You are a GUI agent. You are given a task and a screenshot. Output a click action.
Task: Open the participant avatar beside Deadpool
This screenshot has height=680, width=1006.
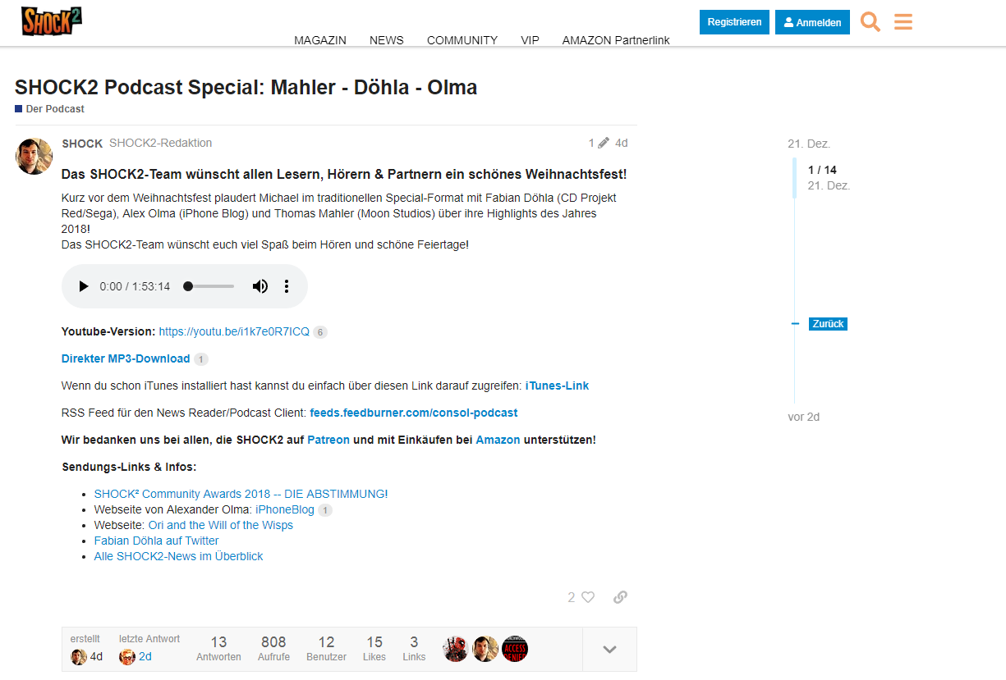[x=485, y=649]
